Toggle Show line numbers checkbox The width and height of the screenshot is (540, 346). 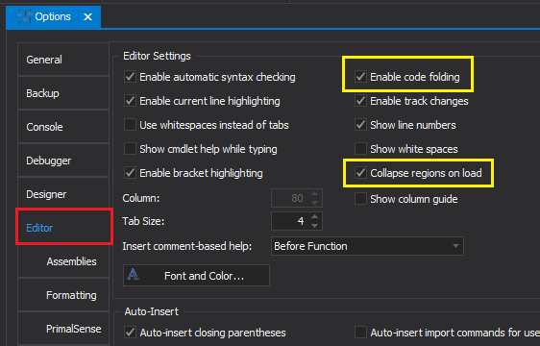(360, 125)
